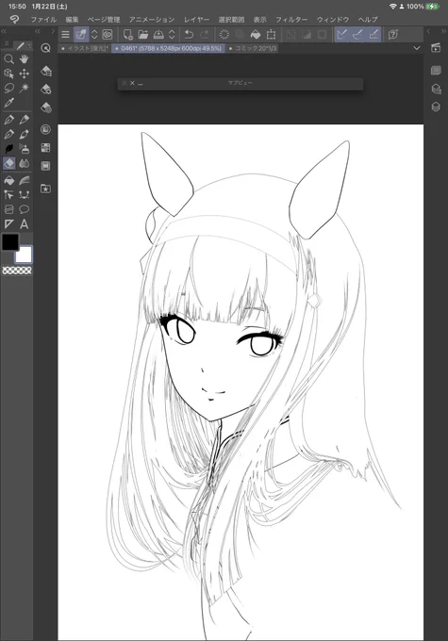Select the Move layer tool
The height and width of the screenshot is (641, 448).
click(25, 74)
